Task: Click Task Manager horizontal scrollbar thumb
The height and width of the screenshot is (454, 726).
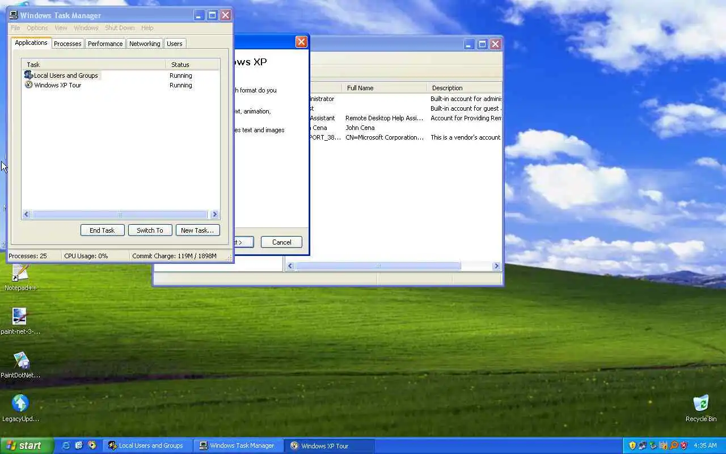Action: (120, 215)
